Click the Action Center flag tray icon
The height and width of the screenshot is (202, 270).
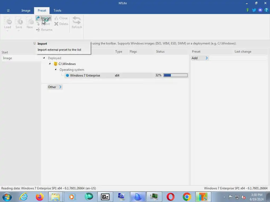(230, 197)
